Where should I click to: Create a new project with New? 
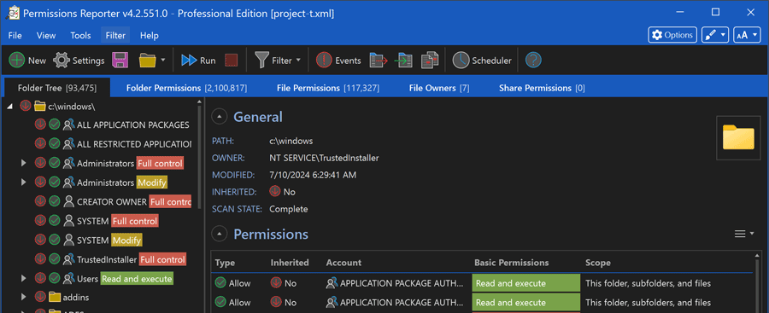tap(27, 61)
